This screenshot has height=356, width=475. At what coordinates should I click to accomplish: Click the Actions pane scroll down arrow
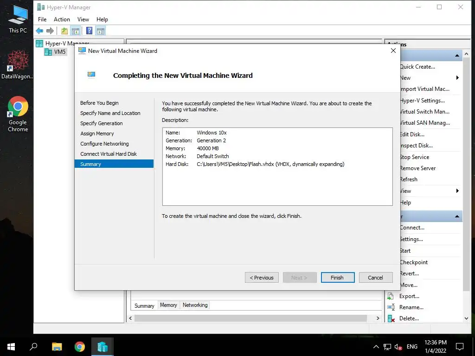(467, 318)
